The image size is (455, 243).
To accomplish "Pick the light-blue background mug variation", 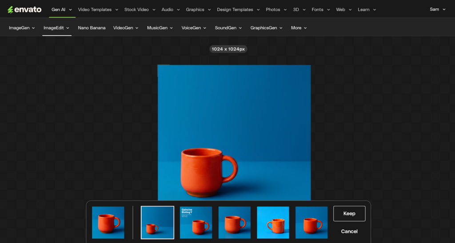I will [x=273, y=223].
